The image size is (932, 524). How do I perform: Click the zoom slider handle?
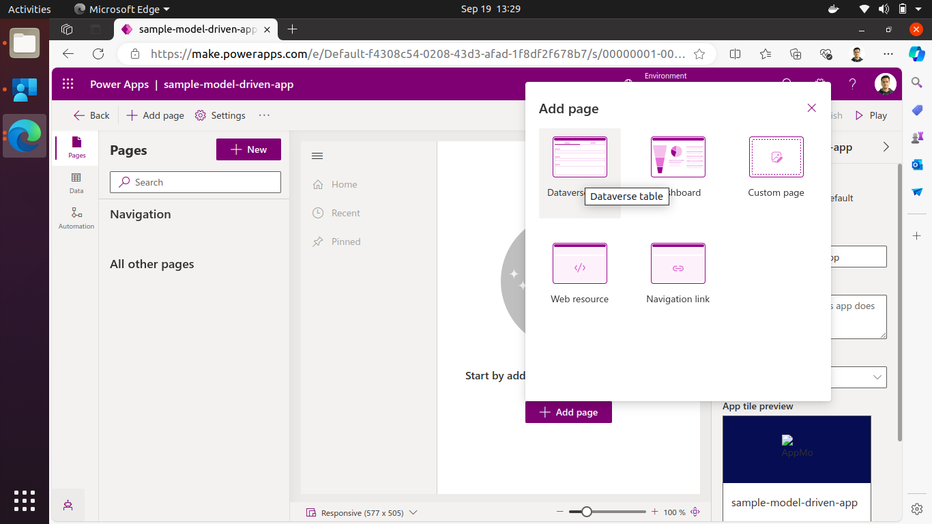tap(585, 511)
